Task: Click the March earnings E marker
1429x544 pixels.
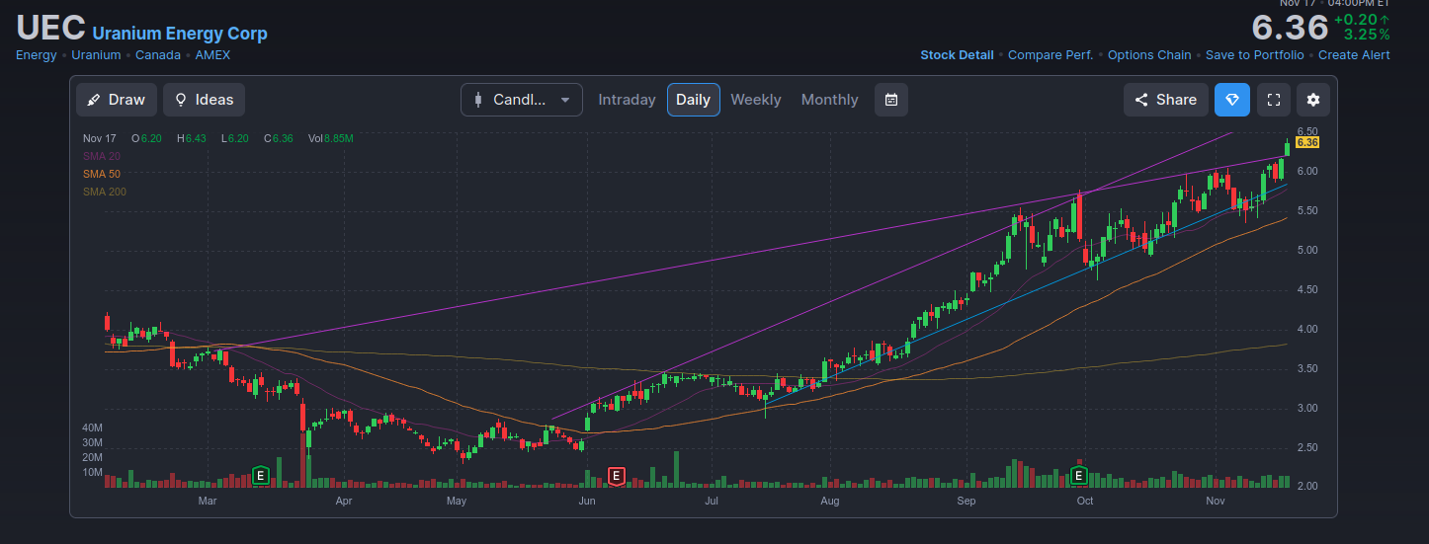Action: pos(261,476)
